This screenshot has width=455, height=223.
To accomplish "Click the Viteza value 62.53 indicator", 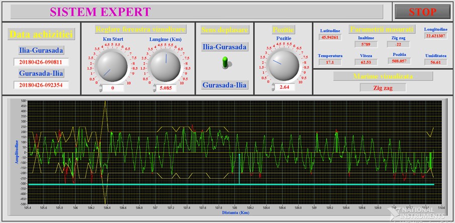I will pyautogui.click(x=366, y=62).
